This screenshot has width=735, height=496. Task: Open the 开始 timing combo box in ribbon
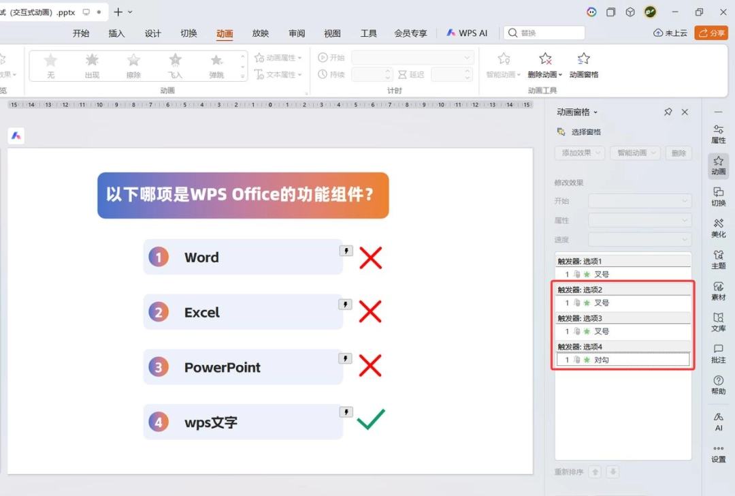pos(412,58)
